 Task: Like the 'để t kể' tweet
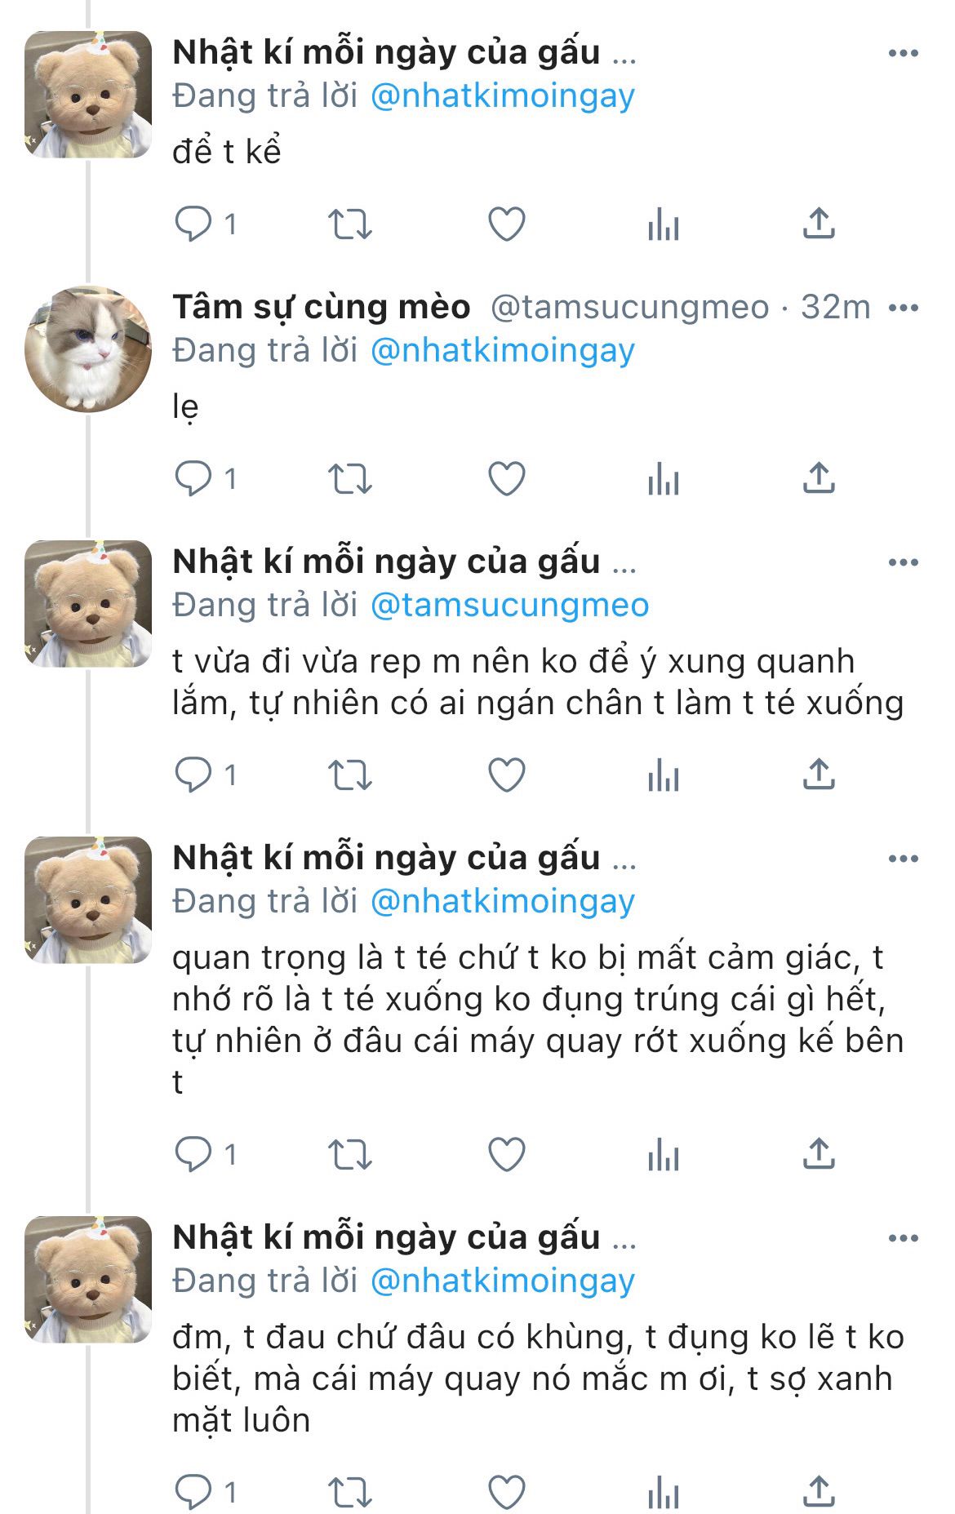[x=506, y=224]
